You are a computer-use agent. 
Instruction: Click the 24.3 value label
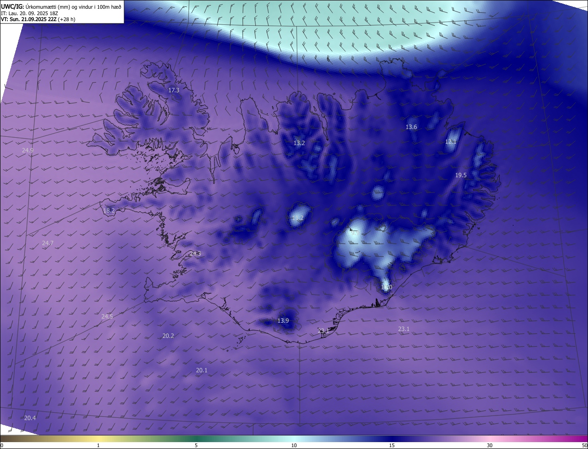(x=195, y=254)
